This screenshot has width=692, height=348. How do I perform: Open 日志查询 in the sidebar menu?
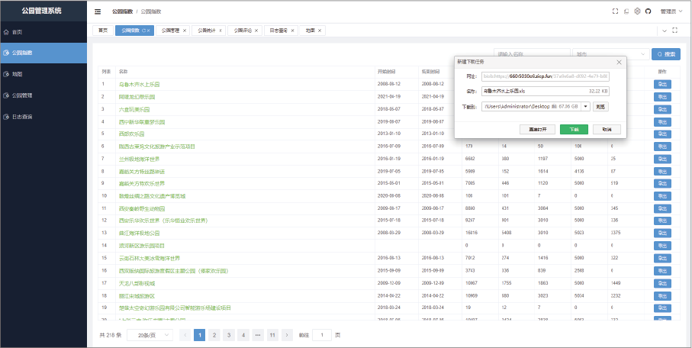21,117
